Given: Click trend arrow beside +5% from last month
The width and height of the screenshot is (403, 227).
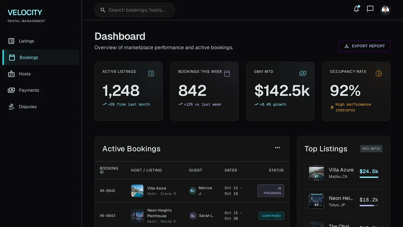Looking at the screenshot, I should point(104,104).
